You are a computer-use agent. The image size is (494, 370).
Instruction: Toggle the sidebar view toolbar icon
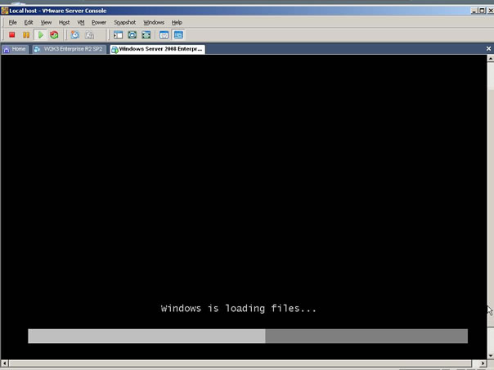point(118,35)
